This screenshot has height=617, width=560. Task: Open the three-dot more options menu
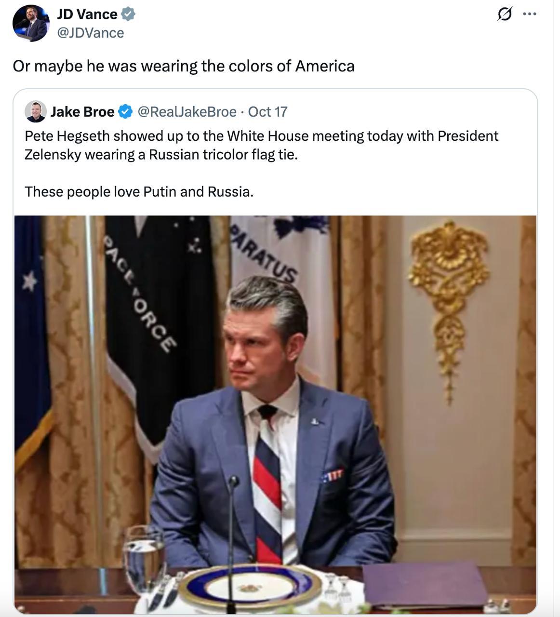pyautogui.click(x=530, y=14)
